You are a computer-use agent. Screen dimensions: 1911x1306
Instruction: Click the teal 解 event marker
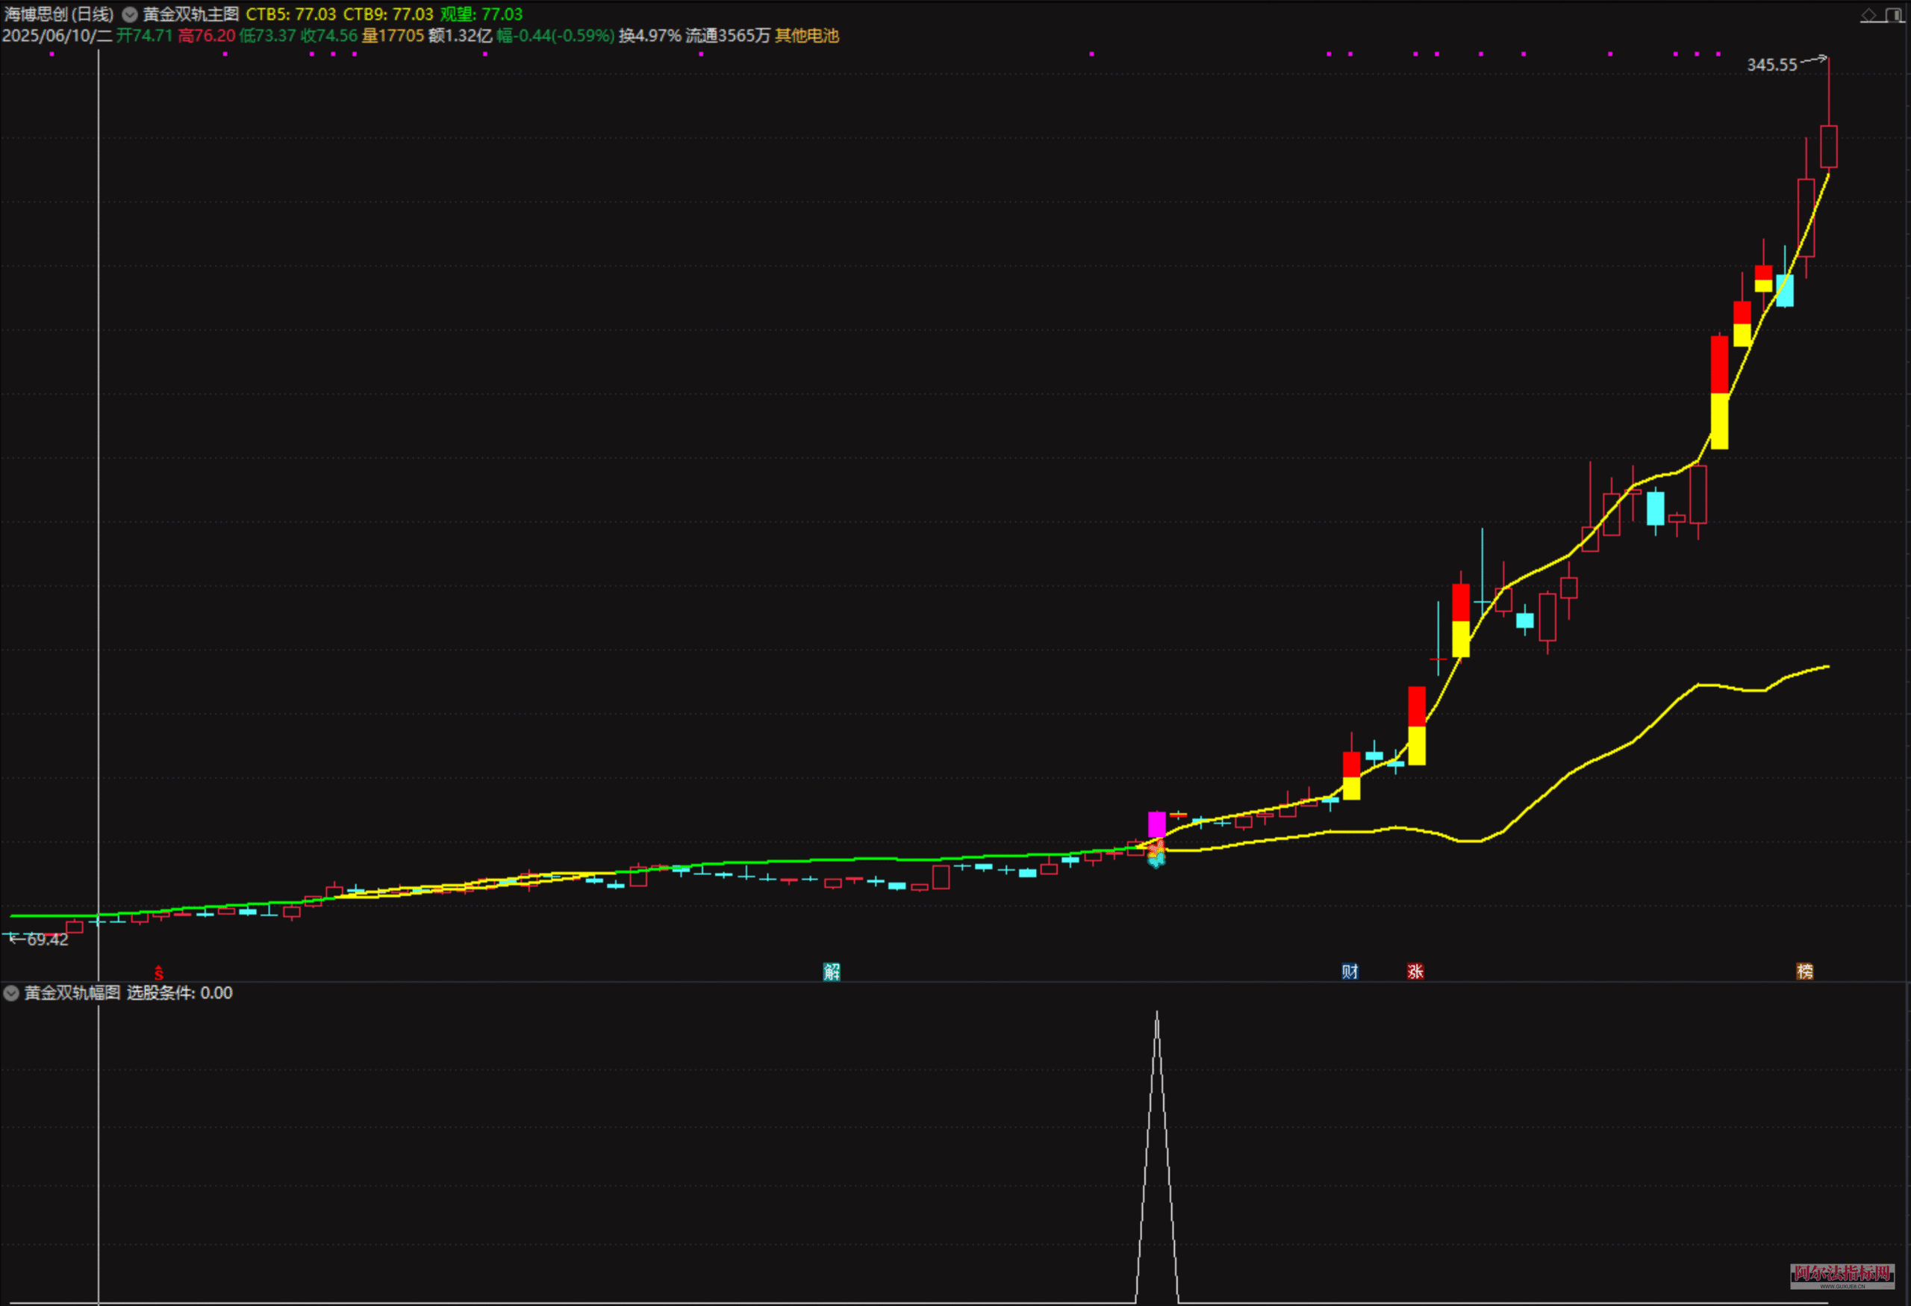(x=832, y=971)
